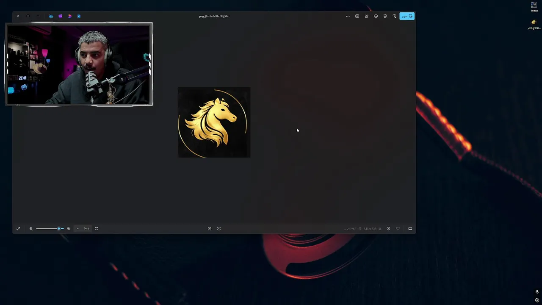Start slideshow with the play icon
Image resolution: width=542 pixels, height=305 pixels.
pyautogui.click(x=357, y=16)
